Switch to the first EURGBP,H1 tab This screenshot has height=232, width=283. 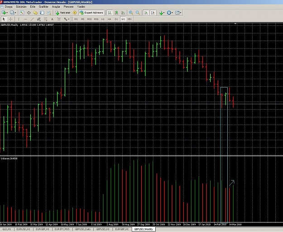pyautogui.click(x=43, y=229)
